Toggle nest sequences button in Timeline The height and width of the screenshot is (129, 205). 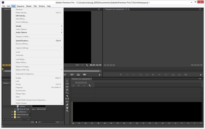pyautogui.click(x=73, y=85)
